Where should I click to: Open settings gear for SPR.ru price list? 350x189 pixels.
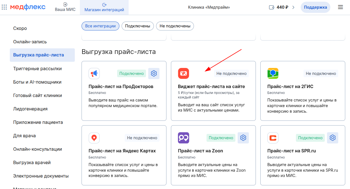pos(332,138)
